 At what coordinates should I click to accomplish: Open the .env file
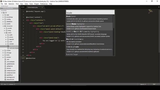[8, 59]
